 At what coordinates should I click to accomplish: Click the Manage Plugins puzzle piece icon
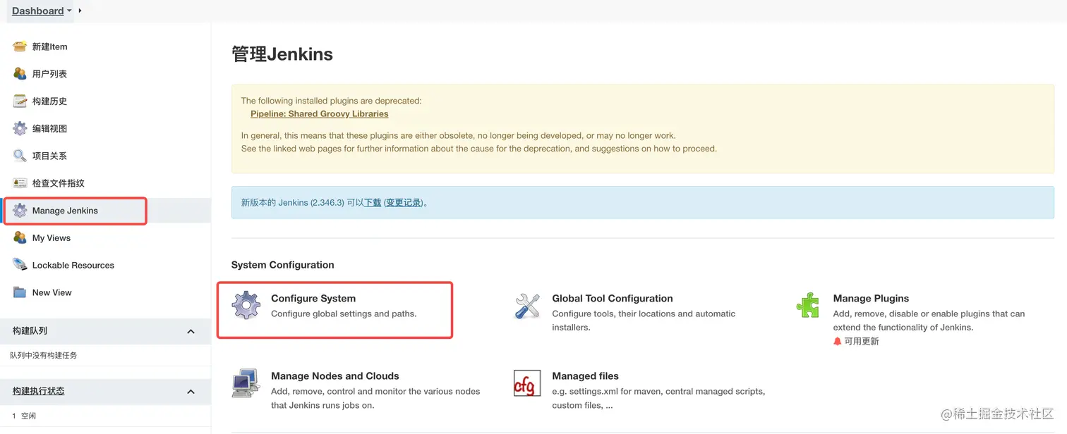(808, 306)
